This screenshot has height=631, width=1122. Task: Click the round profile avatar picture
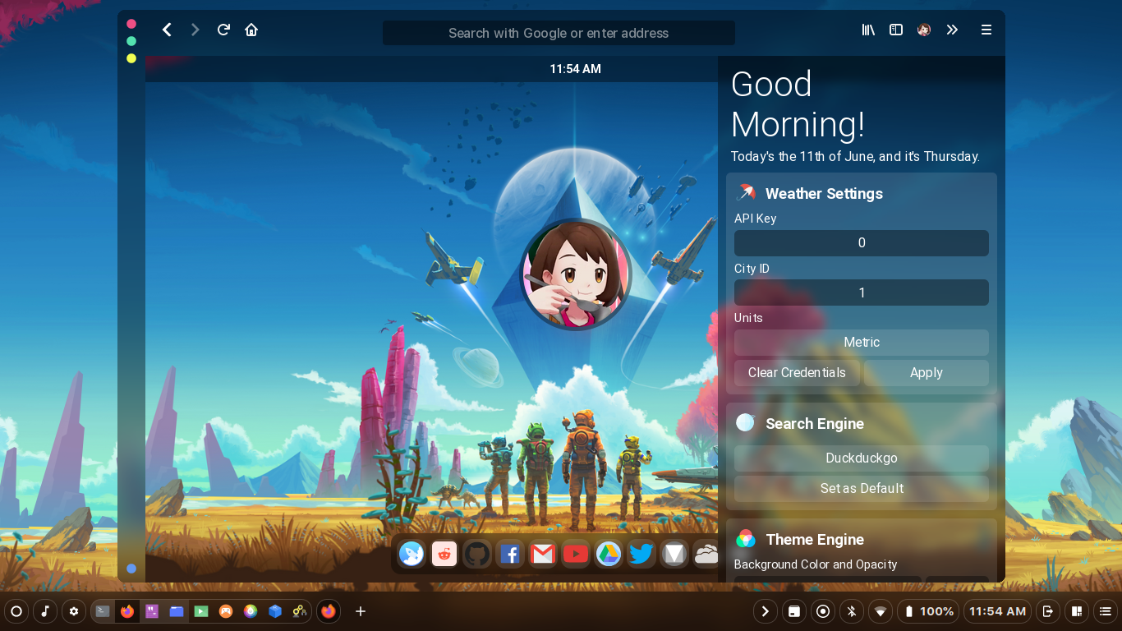(576, 275)
